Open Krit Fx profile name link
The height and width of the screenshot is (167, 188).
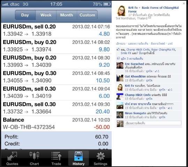133,8
